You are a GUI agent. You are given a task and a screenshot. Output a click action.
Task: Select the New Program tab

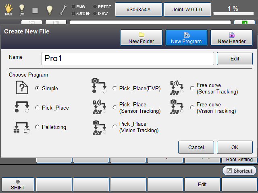tap(186, 37)
